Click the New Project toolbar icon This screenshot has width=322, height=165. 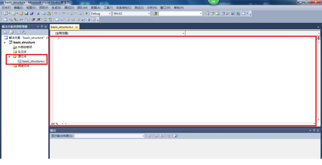click(6, 13)
